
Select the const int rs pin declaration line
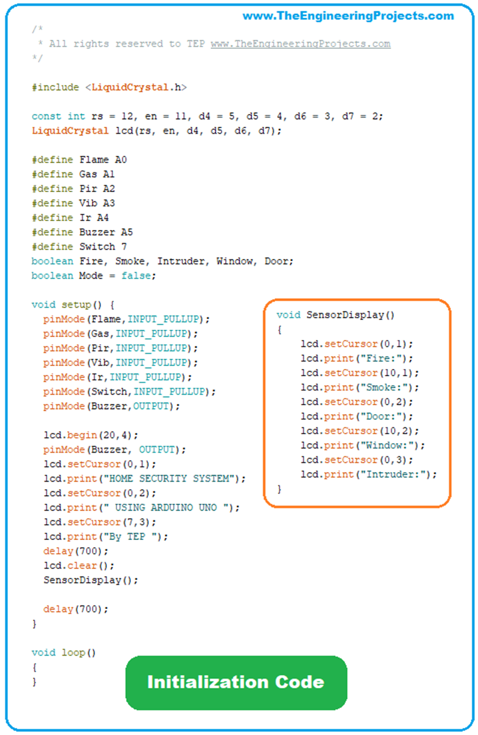tap(207, 116)
